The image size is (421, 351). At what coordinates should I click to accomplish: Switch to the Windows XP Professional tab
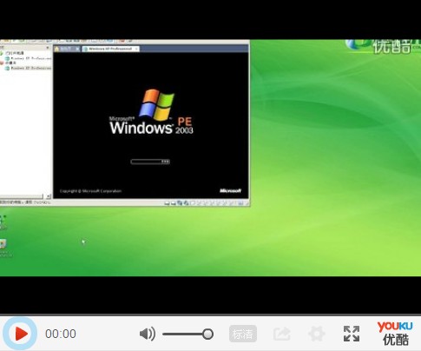108,49
